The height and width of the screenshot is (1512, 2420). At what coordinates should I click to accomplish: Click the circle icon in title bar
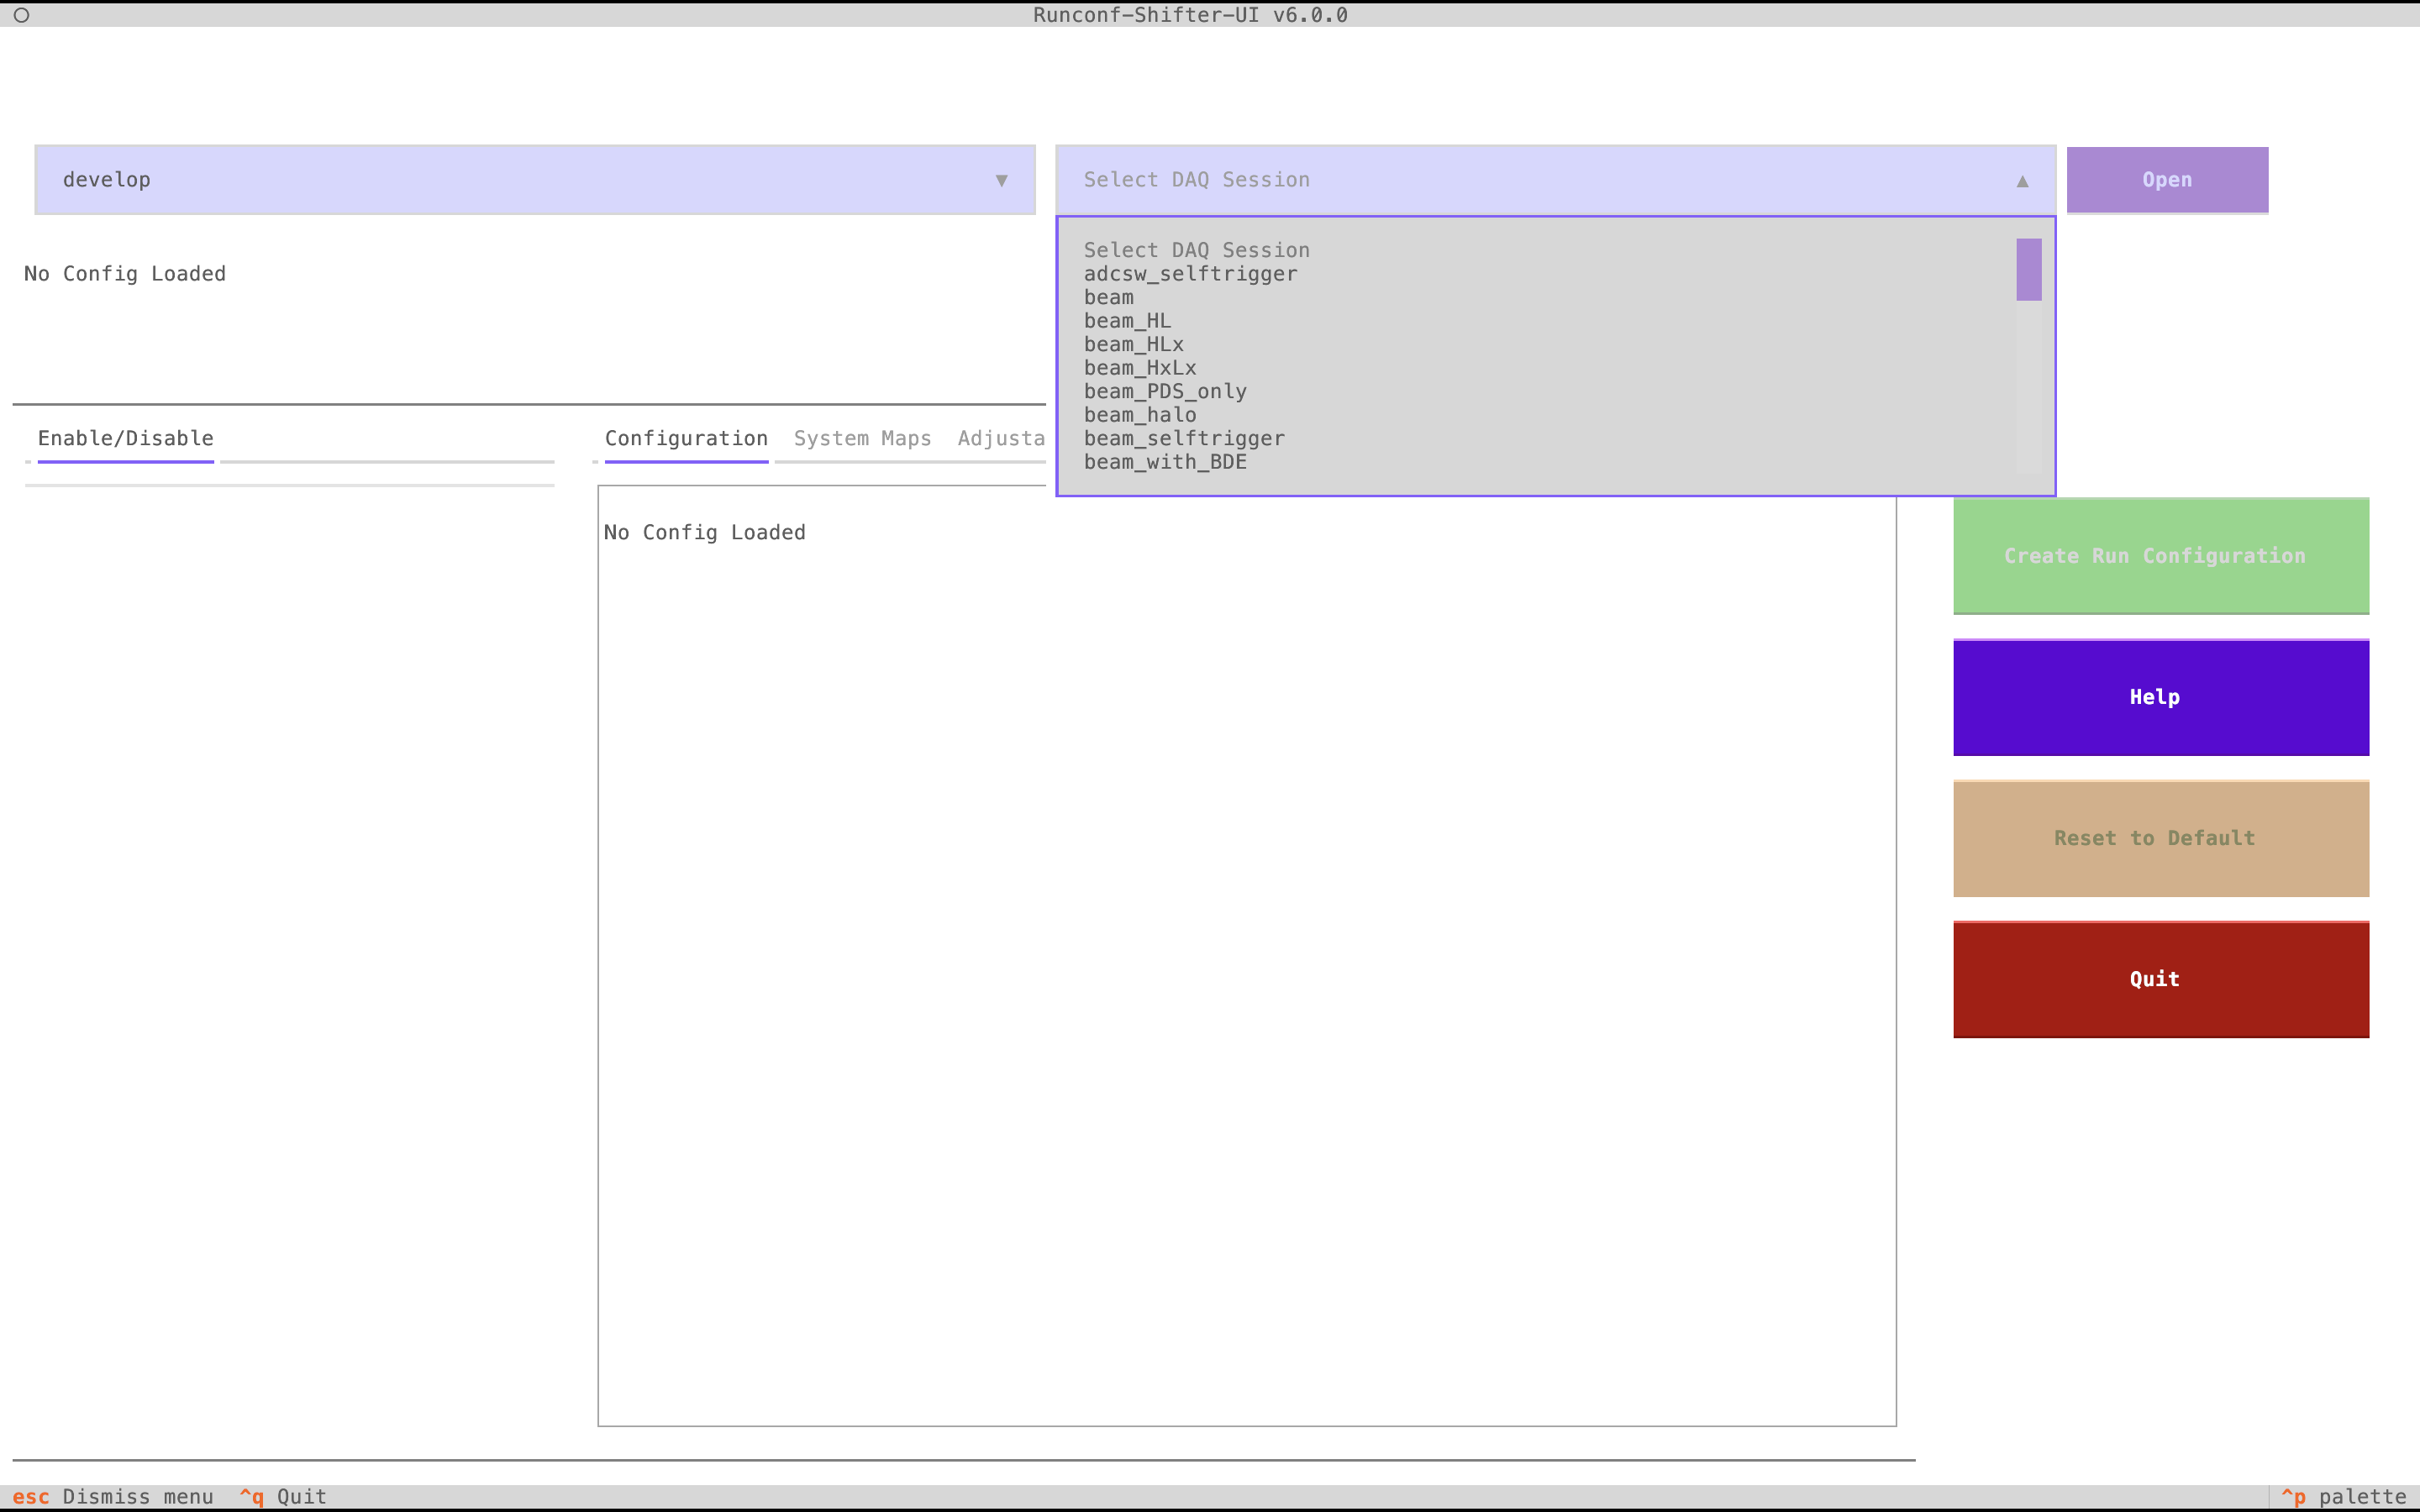click(x=21, y=15)
